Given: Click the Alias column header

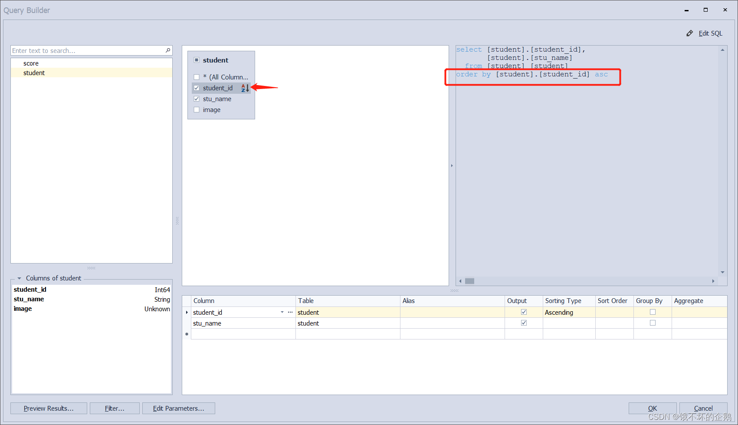Looking at the screenshot, I should 453,301.
